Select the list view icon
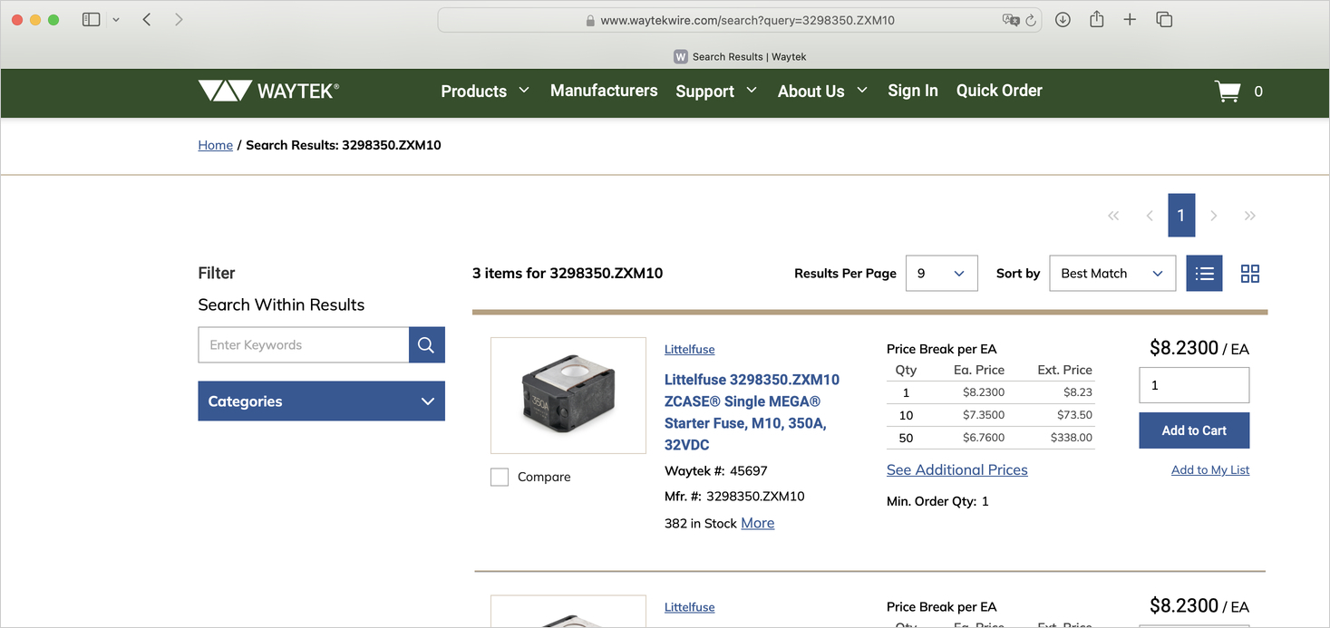The width and height of the screenshot is (1330, 628). point(1204,273)
